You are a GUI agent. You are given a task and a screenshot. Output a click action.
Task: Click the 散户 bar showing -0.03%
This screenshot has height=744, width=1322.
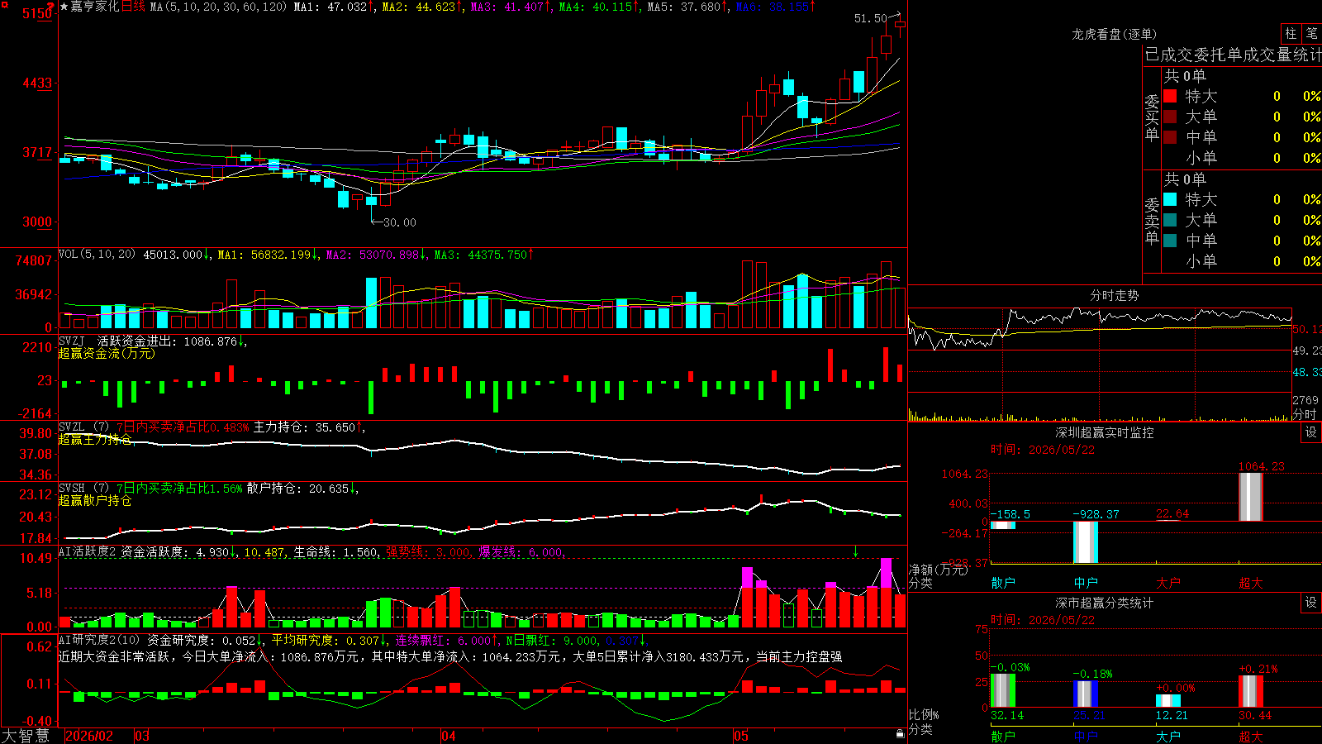point(1003,690)
